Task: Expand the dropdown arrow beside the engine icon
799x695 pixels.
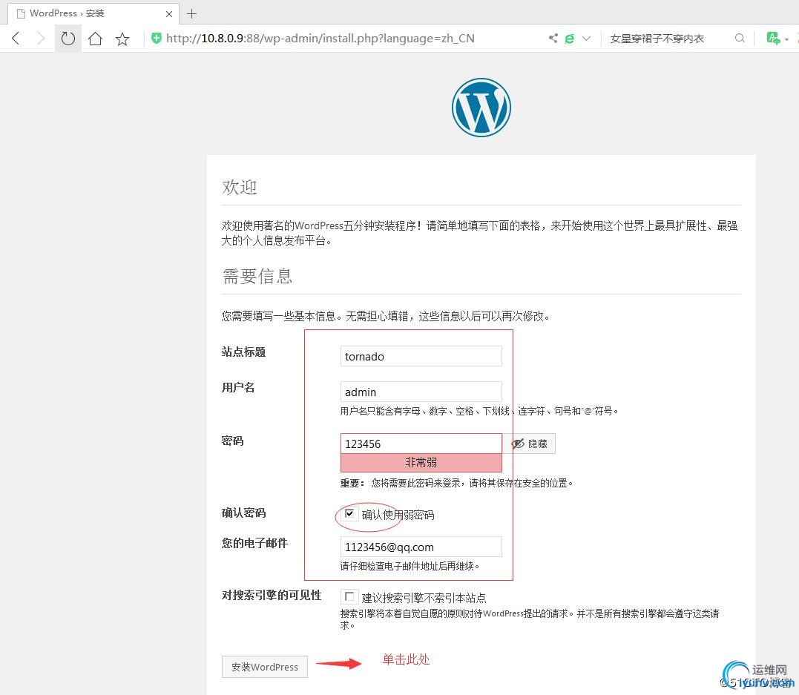Action: (x=587, y=39)
